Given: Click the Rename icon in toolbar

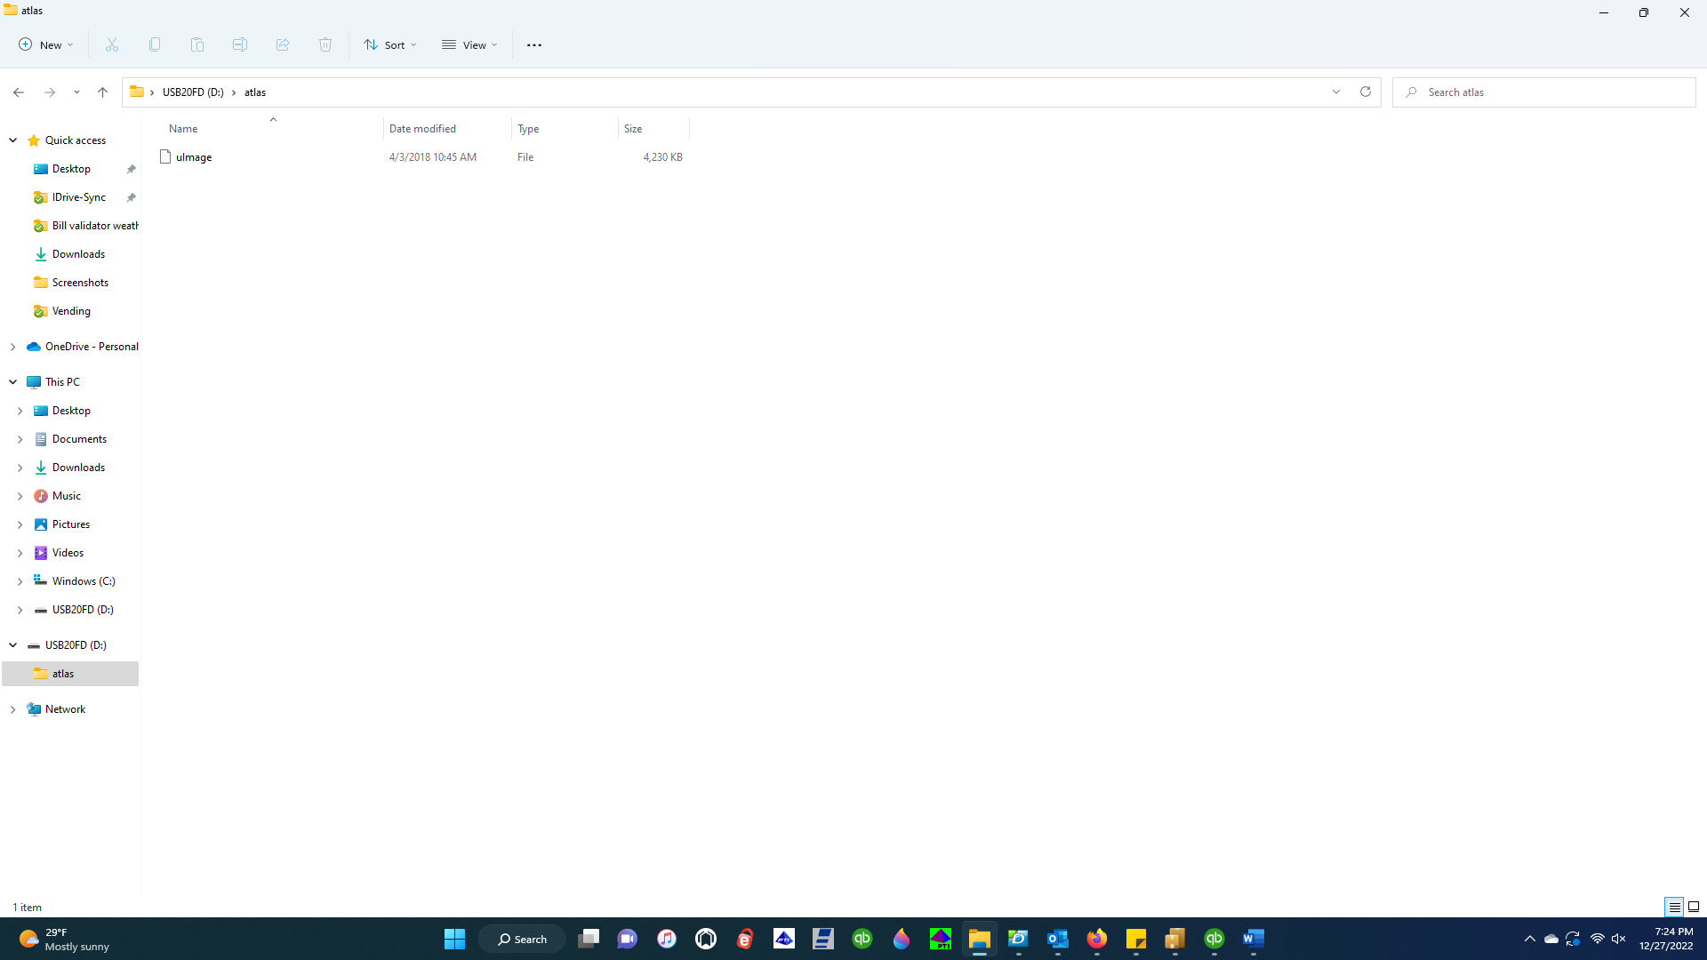Looking at the screenshot, I should (x=240, y=44).
